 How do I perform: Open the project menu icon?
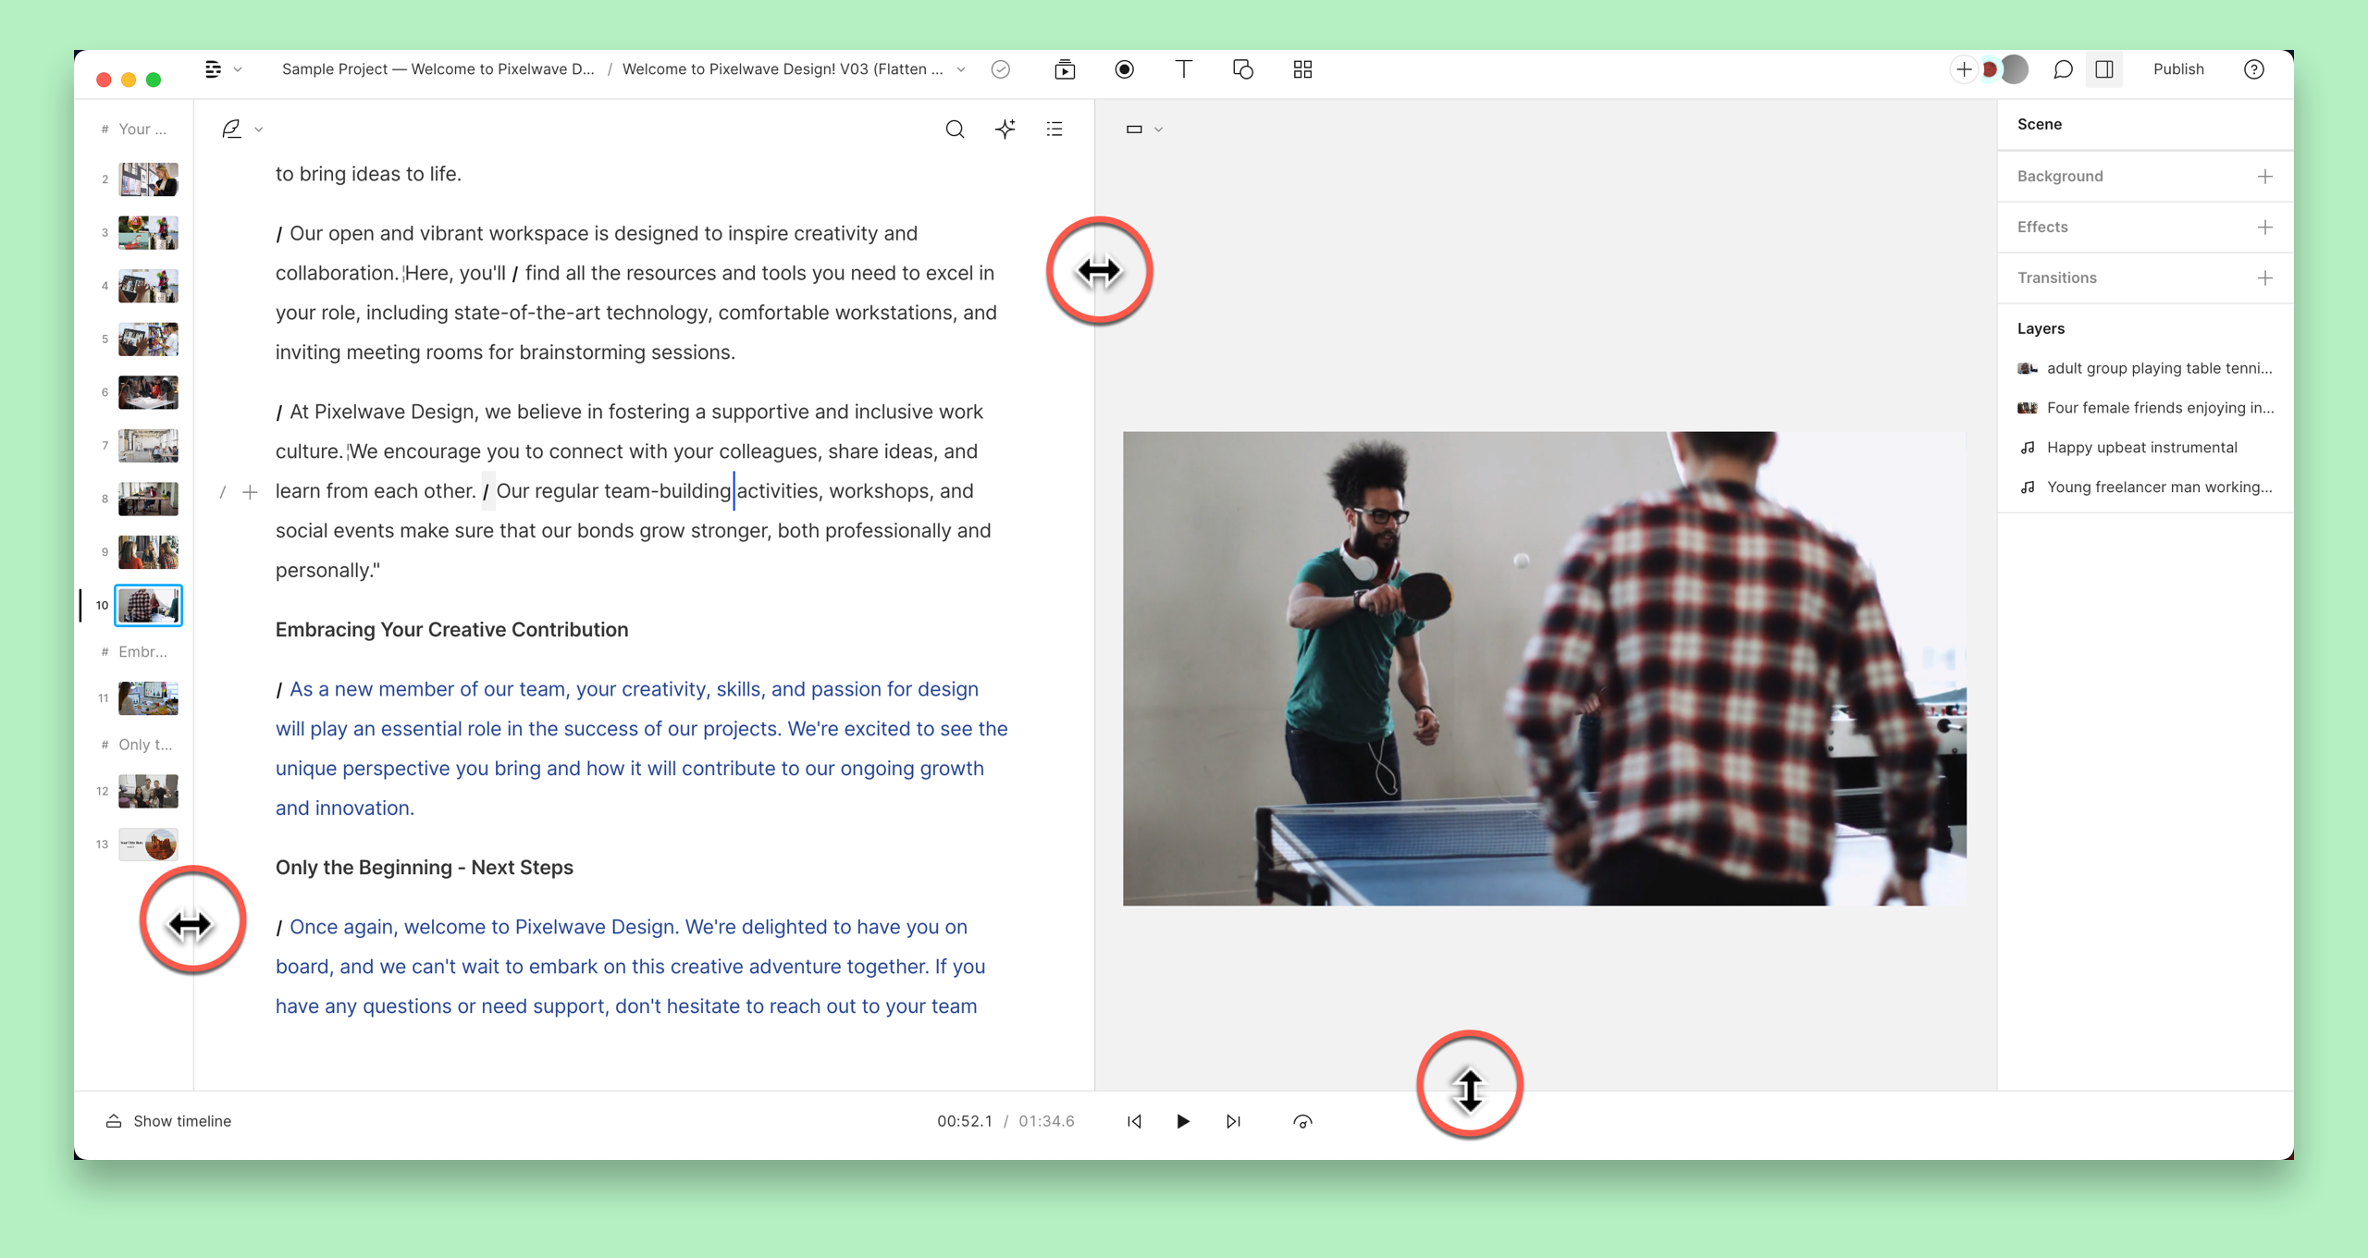coord(213,69)
